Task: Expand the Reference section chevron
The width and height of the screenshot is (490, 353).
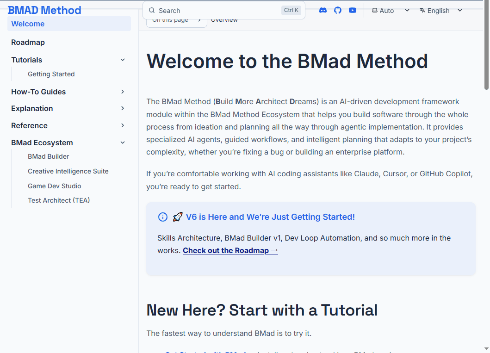Action: click(123, 125)
